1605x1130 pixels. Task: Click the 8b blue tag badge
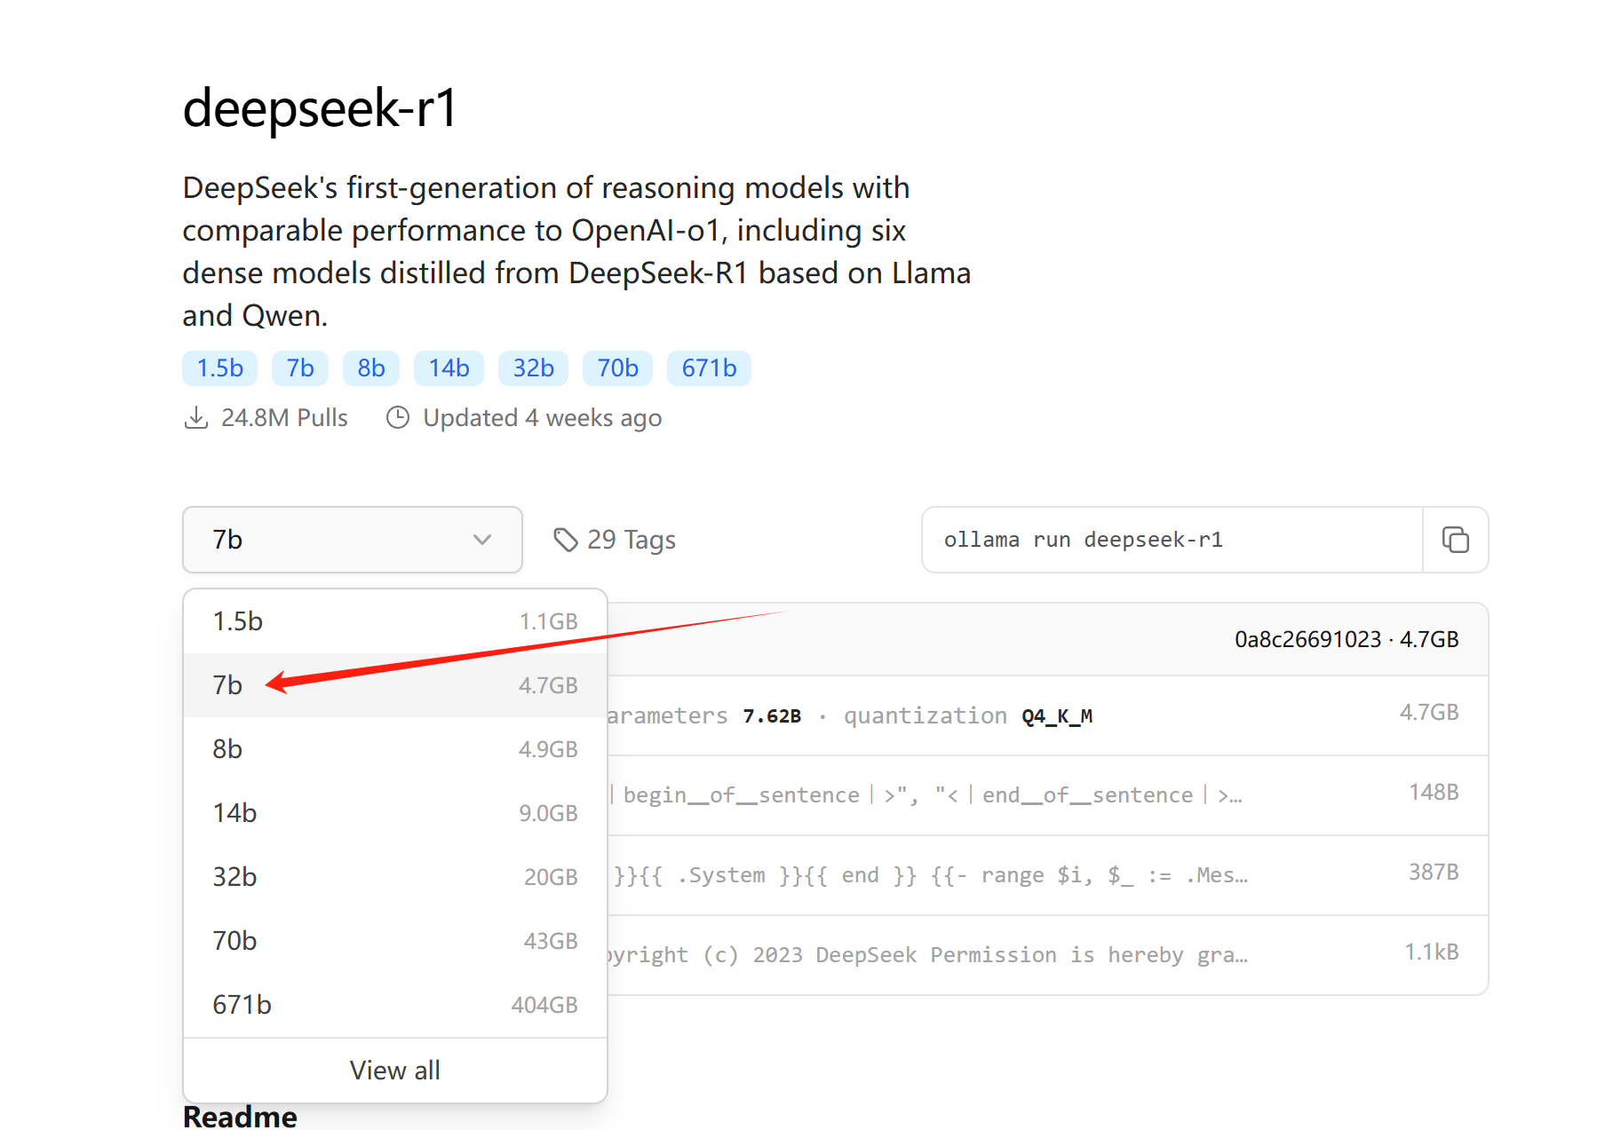(x=371, y=368)
